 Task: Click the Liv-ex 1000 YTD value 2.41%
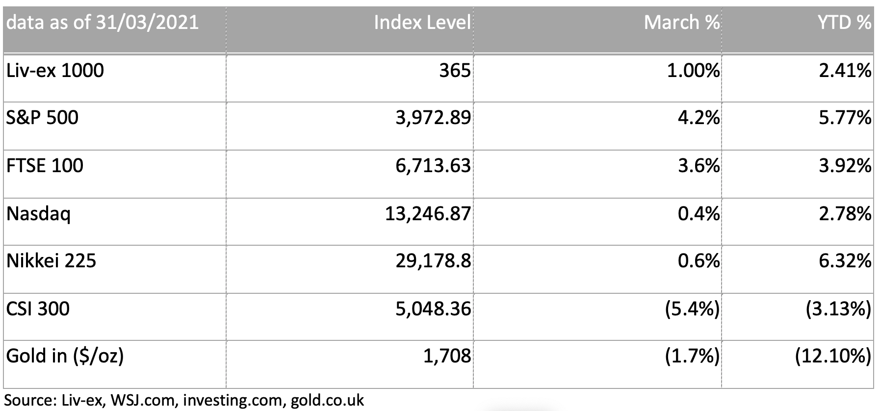[845, 71]
